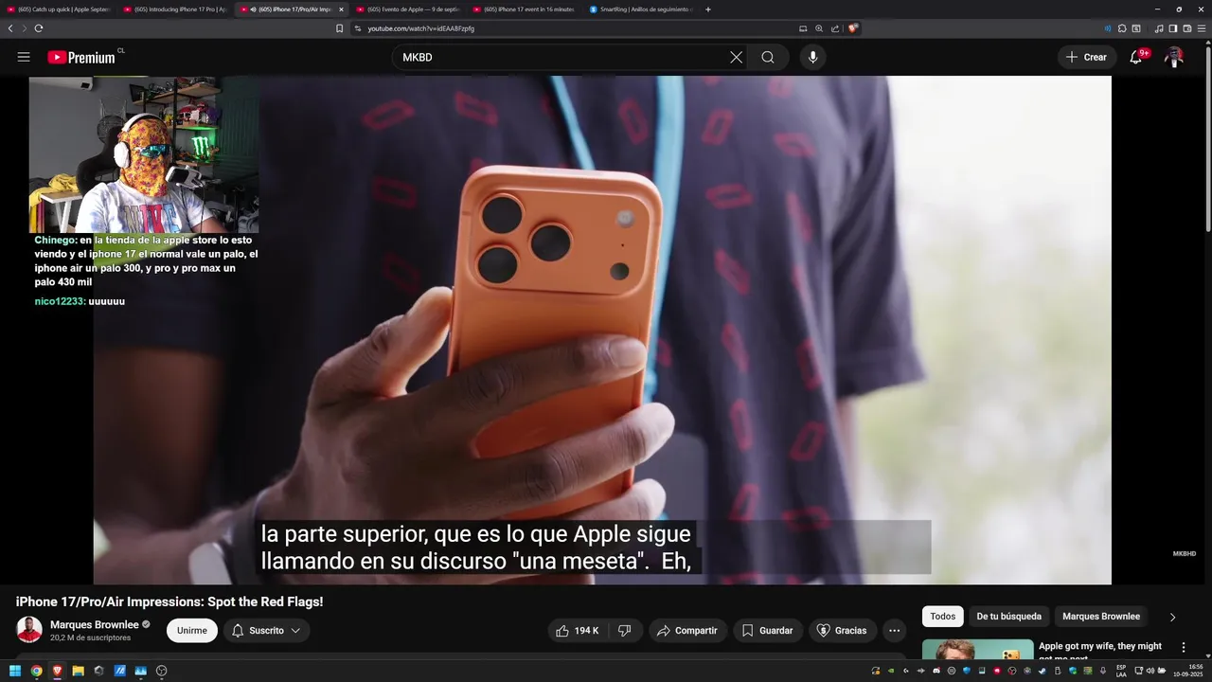Image resolution: width=1212 pixels, height=682 pixels.
Task: Share this page from address bar
Action: pyautogui.click(x=834, y=28)
